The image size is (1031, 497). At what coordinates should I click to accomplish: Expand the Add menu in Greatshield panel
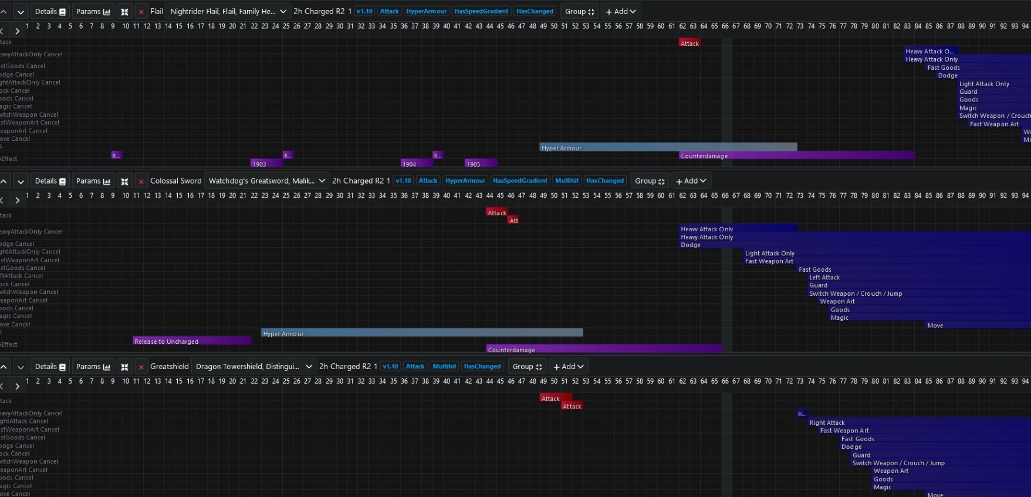(x=569, y=367)
